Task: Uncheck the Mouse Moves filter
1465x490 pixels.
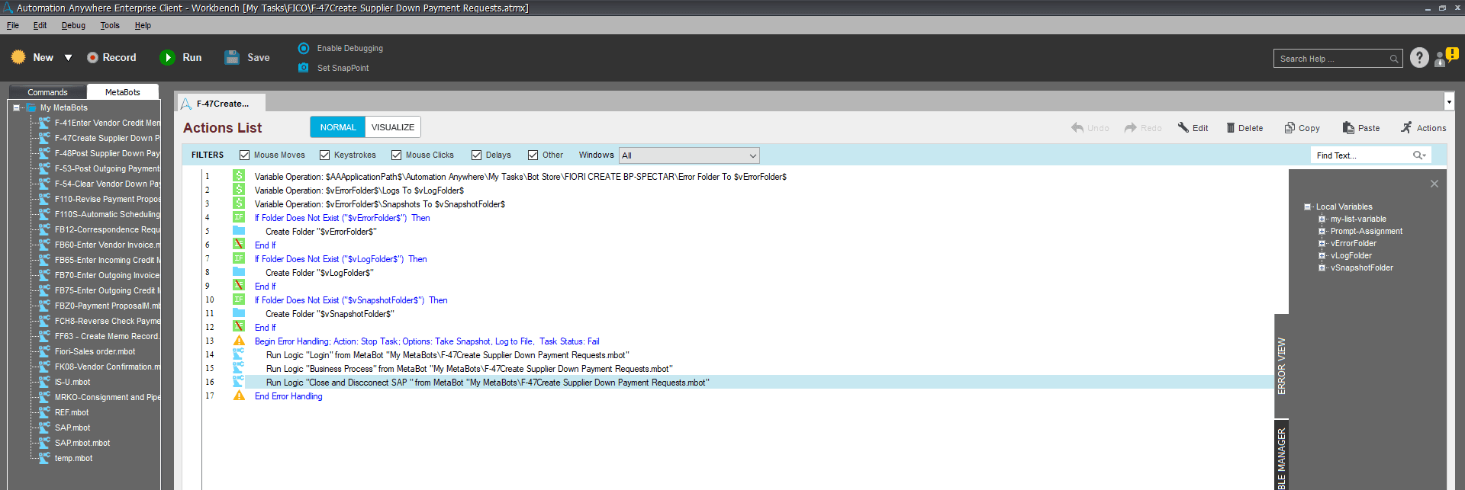Action: [x=244, y=155]
